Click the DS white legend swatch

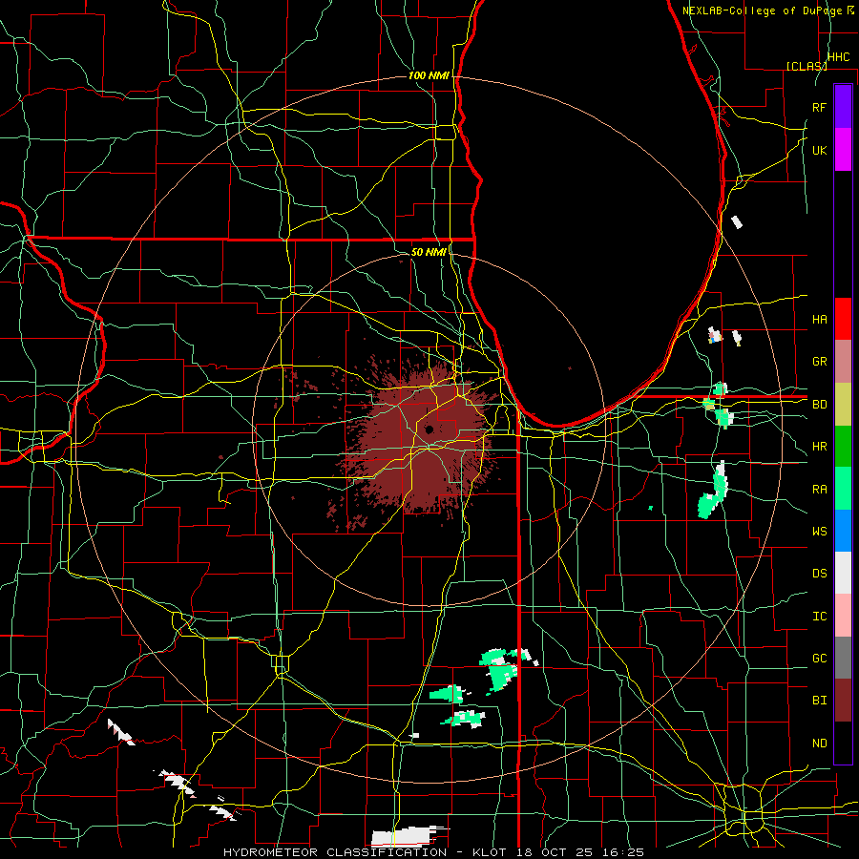843,573
